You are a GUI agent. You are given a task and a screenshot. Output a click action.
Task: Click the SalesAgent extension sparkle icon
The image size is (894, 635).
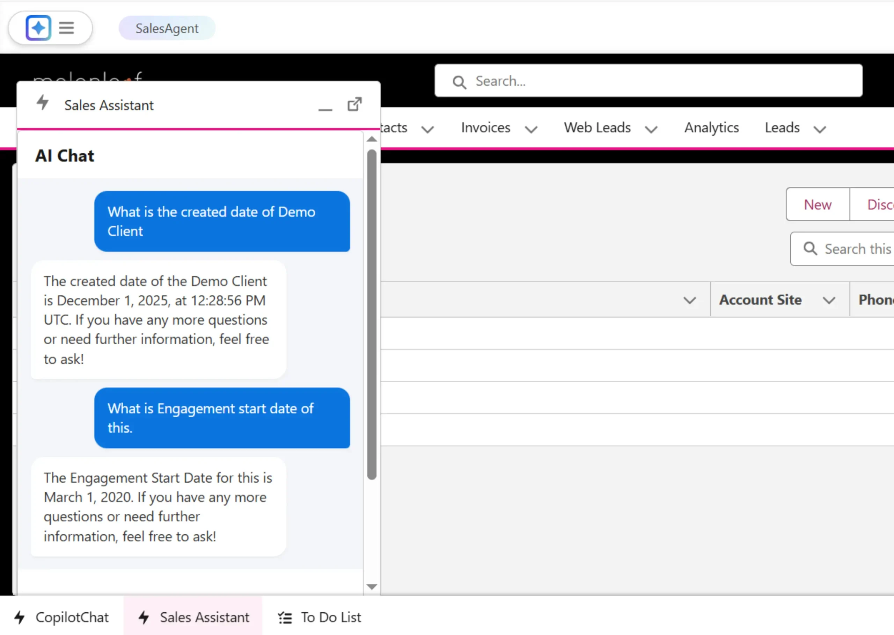38,27
